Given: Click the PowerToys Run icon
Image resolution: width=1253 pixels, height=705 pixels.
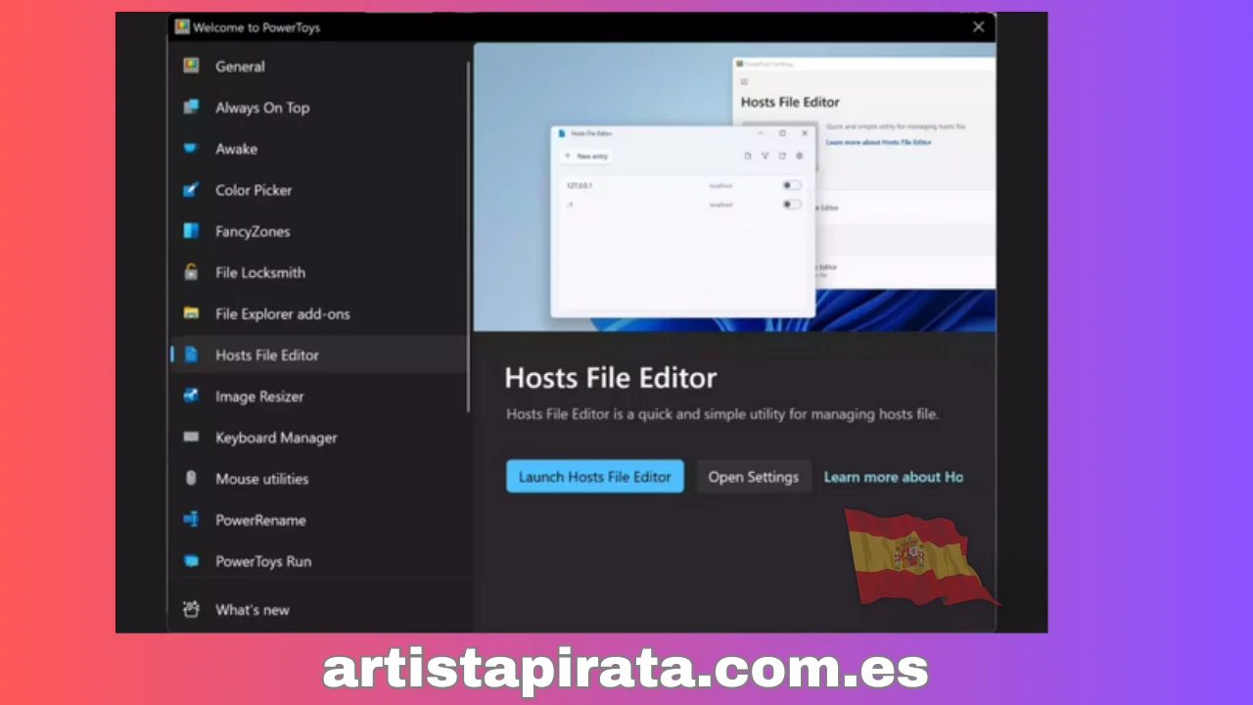Looking at the screenshot, I should pos(191,561).
